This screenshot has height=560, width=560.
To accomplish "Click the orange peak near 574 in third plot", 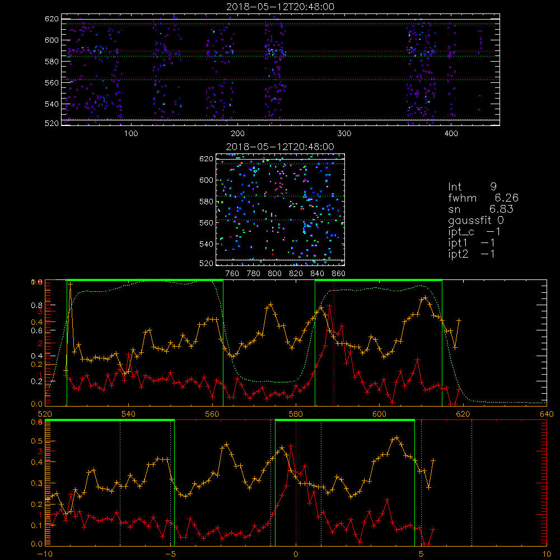I will pyautogui.click(x=270, y=304).
